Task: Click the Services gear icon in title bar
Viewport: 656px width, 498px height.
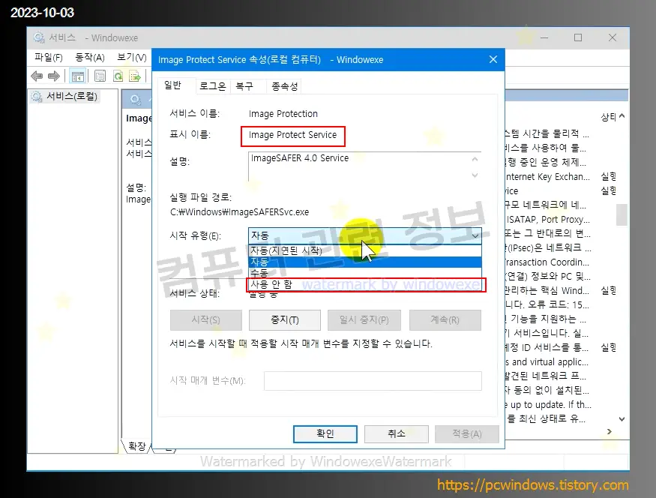Action: 39,37
